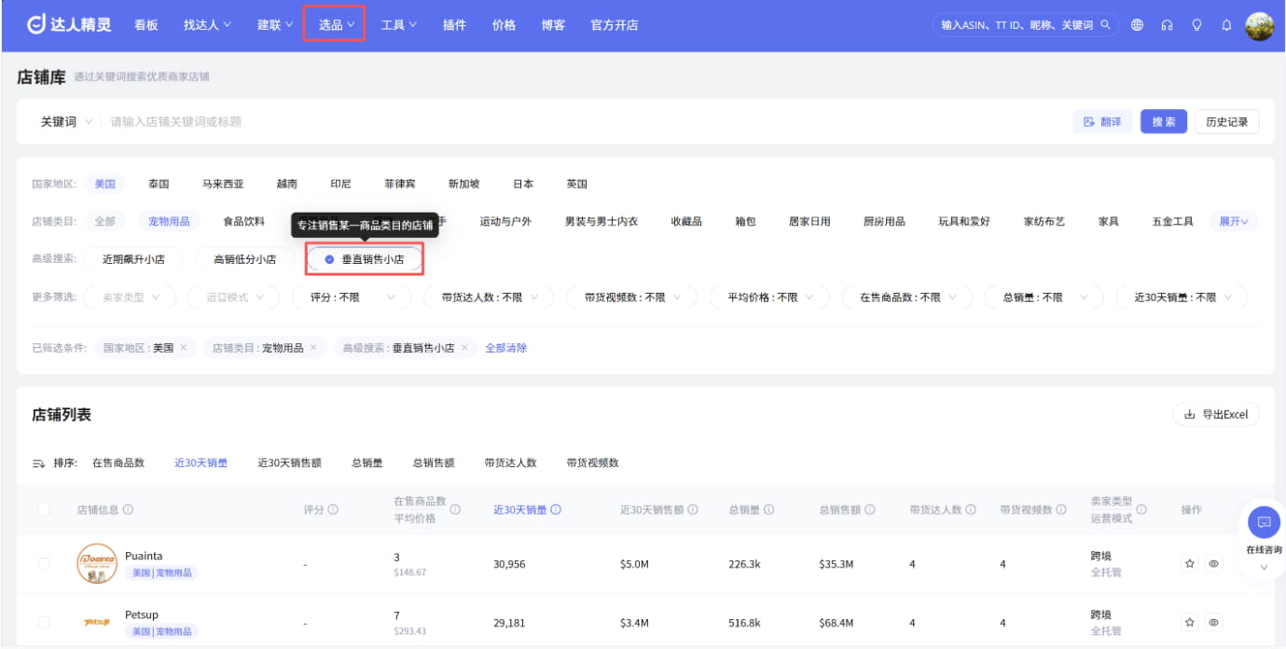Toggle the 近期飙升小店 filter
This screenshot has height=649, width=1286.
tap(133, 259)
